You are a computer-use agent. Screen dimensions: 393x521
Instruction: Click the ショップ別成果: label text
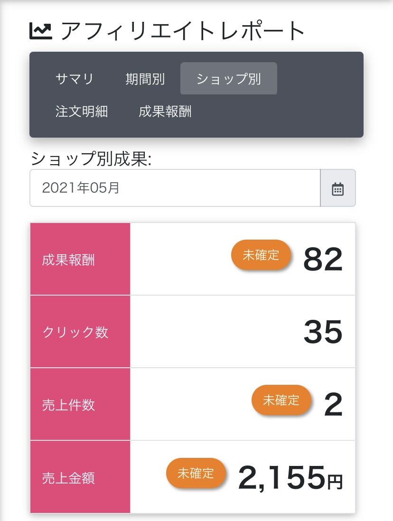click(x=91, y=159)
